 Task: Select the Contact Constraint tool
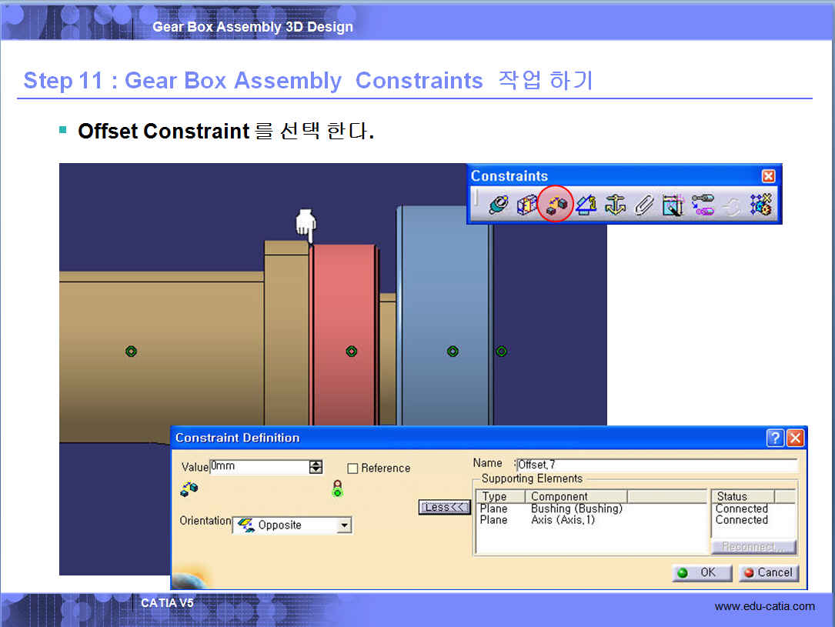(527, 205)
